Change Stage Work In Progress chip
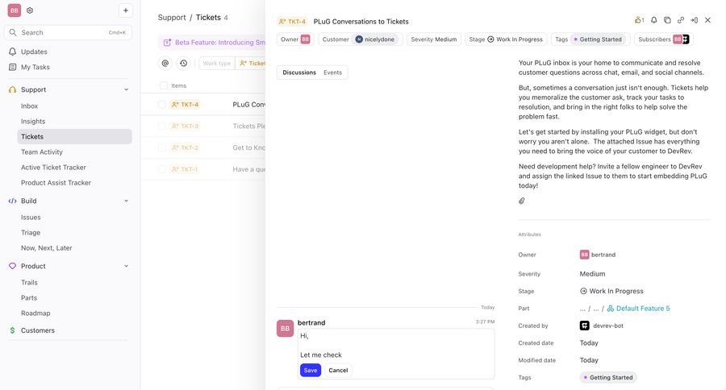 click(x=506, y=39)
